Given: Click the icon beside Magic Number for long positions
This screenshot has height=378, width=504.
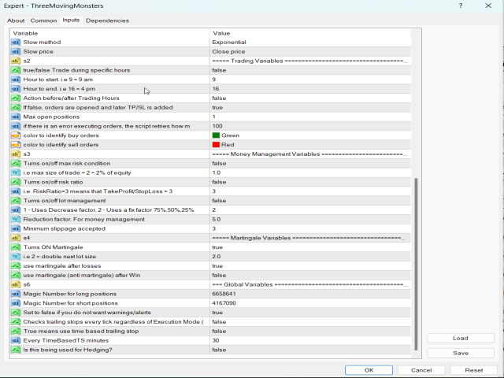Looking at the screenshot, I should pyautogui.click(x=16, y=294).
